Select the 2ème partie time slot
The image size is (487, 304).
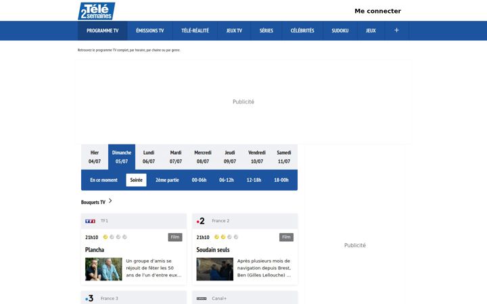(167, 180)
